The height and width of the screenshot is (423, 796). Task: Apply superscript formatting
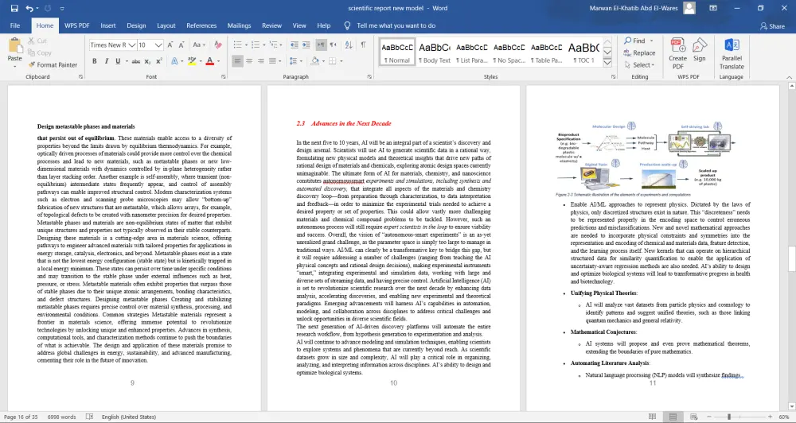[159, 61]
